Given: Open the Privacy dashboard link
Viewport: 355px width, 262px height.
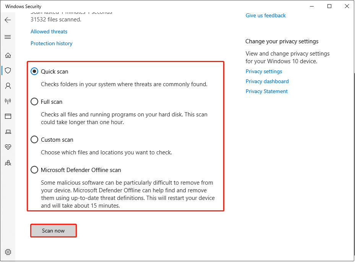Looking at the screenshot, I should pyautogui.click(x=267, y=81).
